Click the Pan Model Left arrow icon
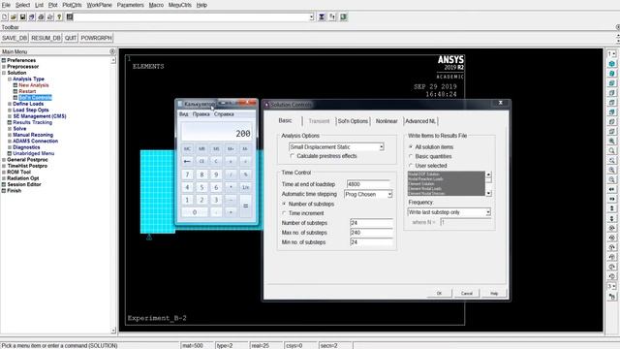The height and width of the screenshot is (349, 620). point(611,189)
